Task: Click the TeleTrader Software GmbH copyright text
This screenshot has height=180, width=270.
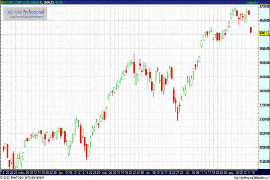Action: (22, 177)
